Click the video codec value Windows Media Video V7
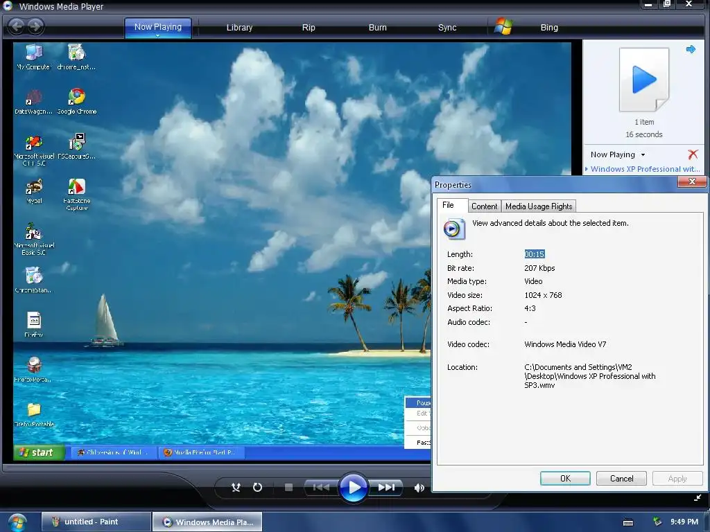 [565, 344]
